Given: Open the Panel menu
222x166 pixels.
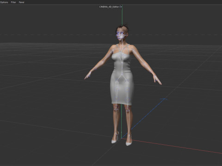Looking at the screenshot, I should [x=21, y=2].
